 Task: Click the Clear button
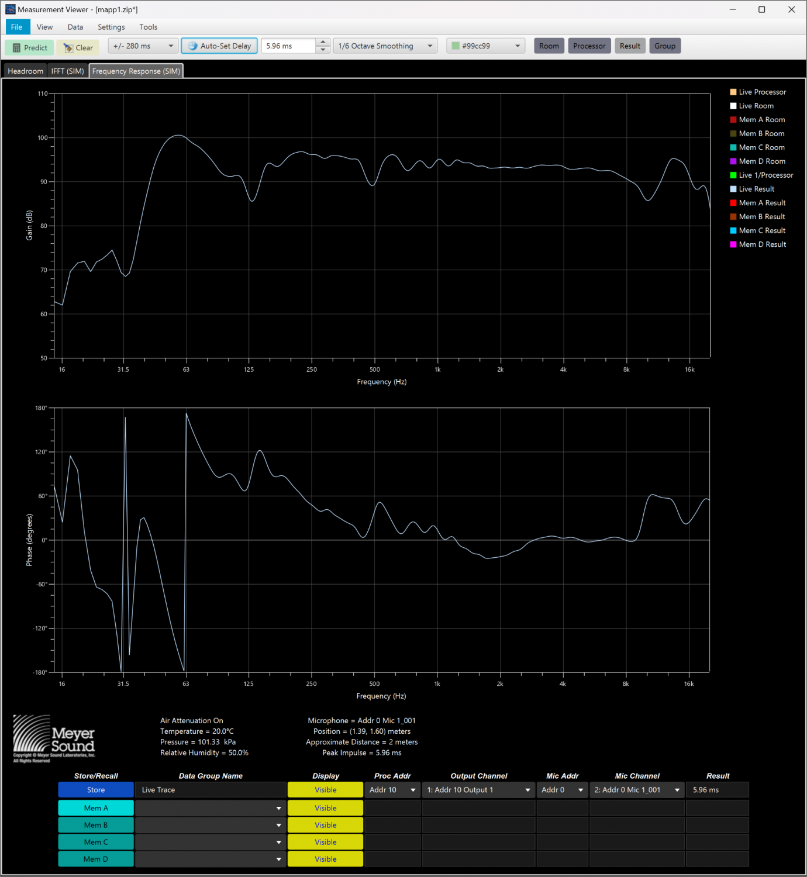tap(78, 47)
